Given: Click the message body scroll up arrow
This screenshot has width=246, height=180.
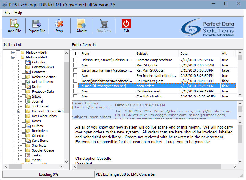Looking at the screenshot, I should tap(240, 123).
